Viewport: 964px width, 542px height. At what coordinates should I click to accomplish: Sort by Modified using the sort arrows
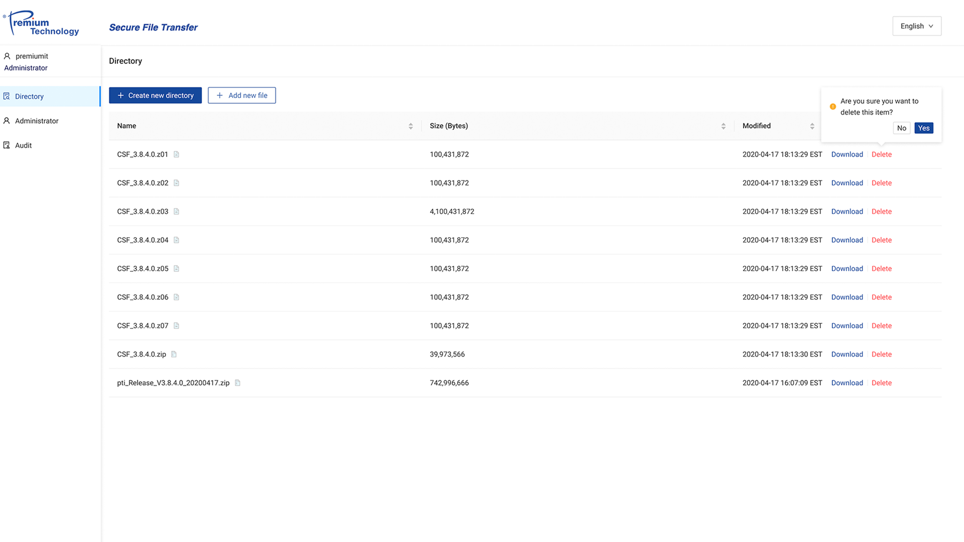pyautogui.click(x=812, y=126)
